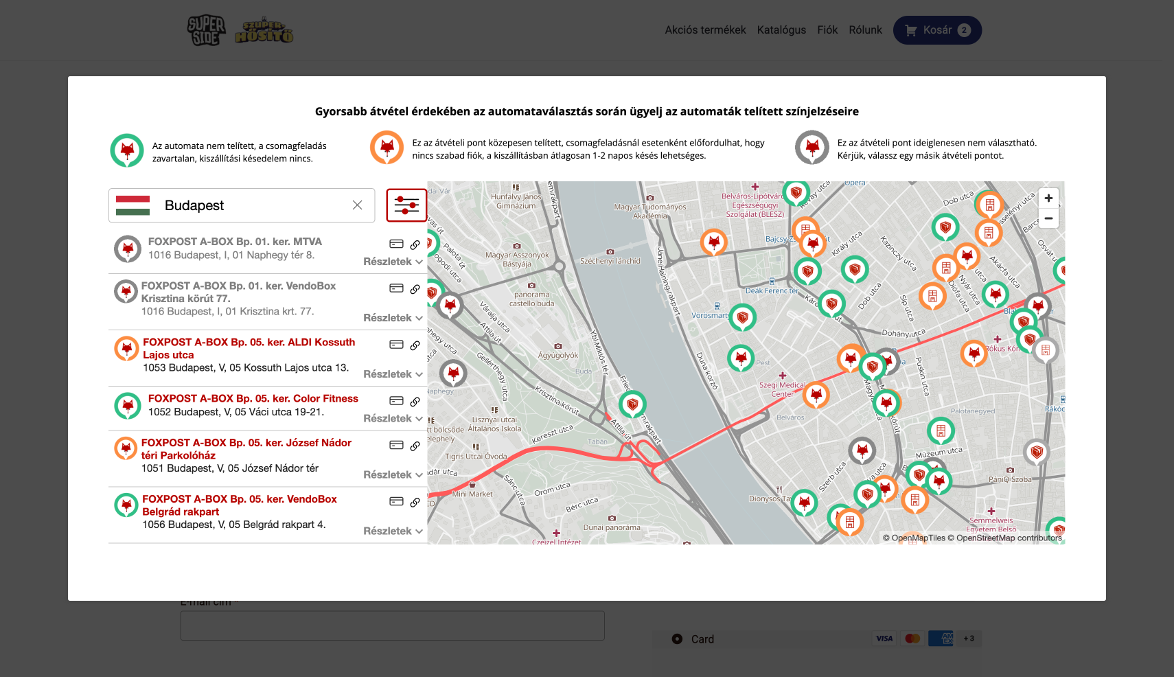
Task: Click the Budapest city search field
Action: (242, 205)
